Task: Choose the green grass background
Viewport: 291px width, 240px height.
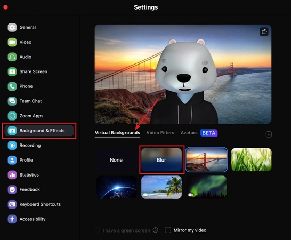Action: 251,160
